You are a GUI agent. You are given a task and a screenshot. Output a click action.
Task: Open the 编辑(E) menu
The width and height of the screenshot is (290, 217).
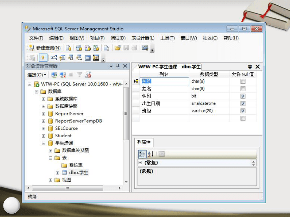(x=56, y=38)
